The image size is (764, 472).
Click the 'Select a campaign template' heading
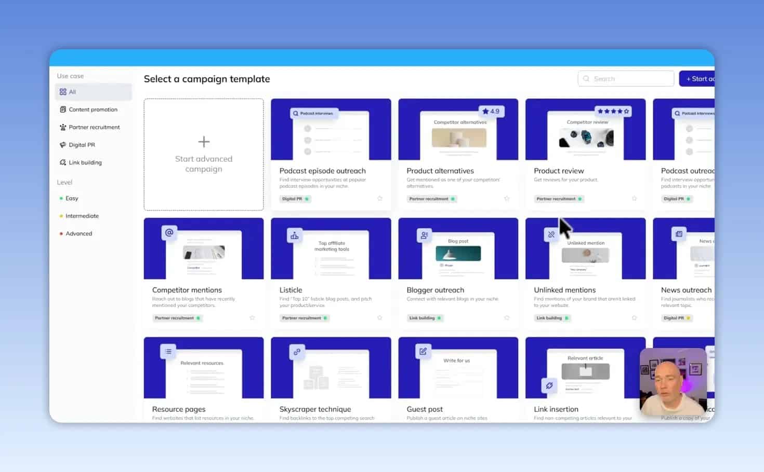207,79
